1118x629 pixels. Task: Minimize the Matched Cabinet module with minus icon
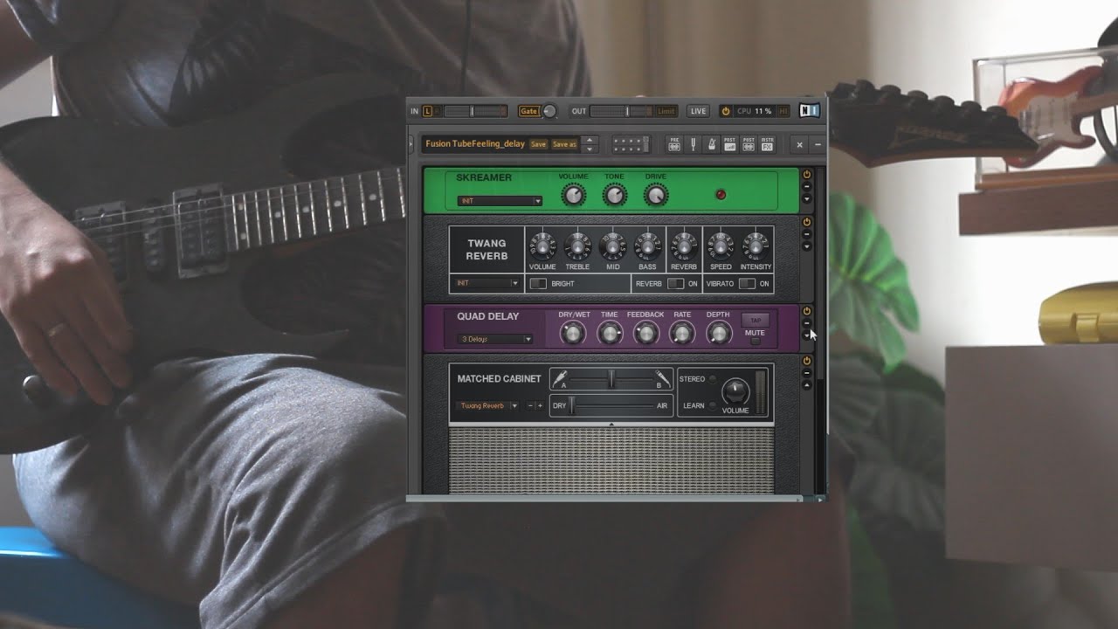click(x=806, y=373)
